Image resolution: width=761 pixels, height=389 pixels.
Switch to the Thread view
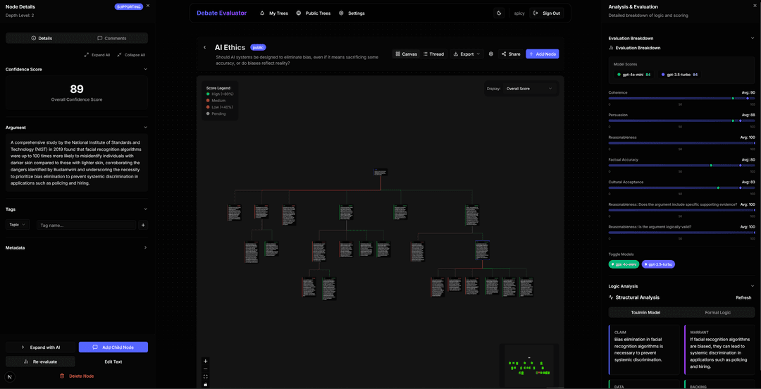(x=433, y=54)
